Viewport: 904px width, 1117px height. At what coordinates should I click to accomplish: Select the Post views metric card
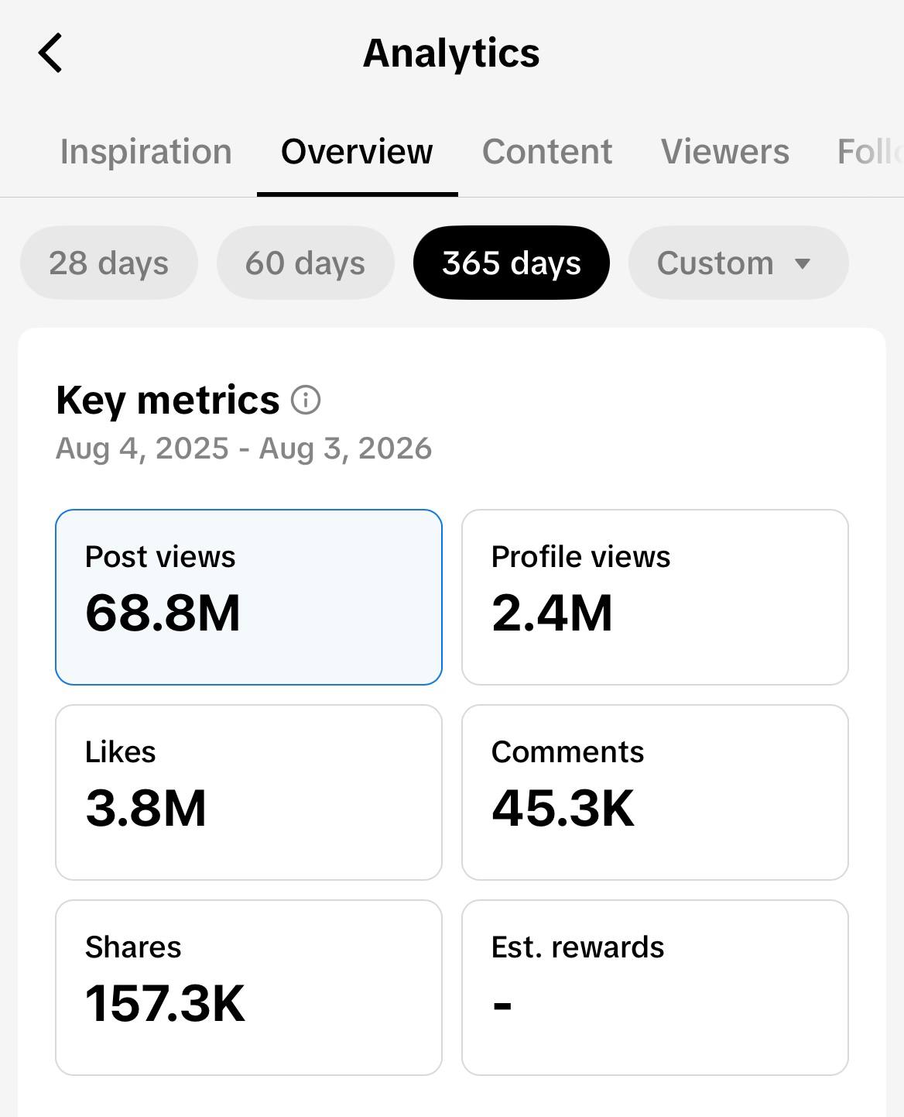[x=248, y=597]
